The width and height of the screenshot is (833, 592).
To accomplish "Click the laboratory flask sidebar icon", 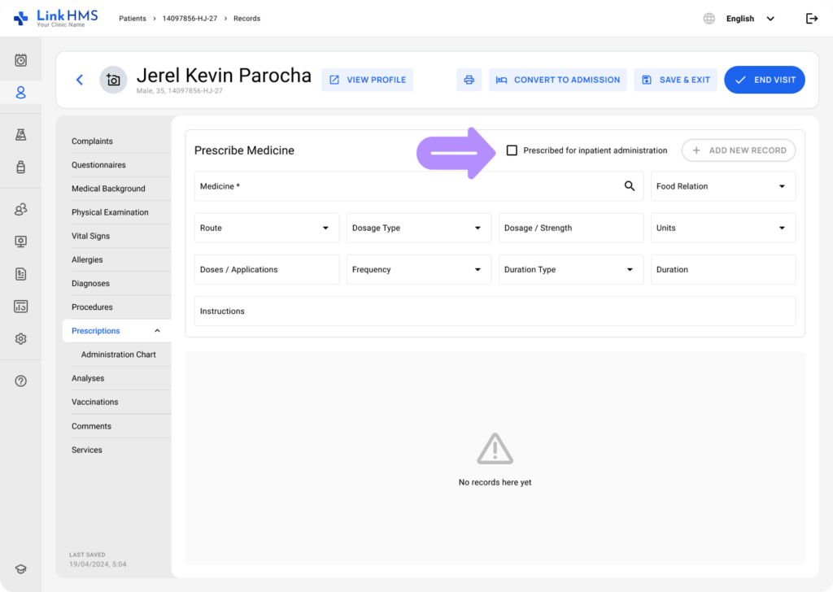I will (21, 135).
